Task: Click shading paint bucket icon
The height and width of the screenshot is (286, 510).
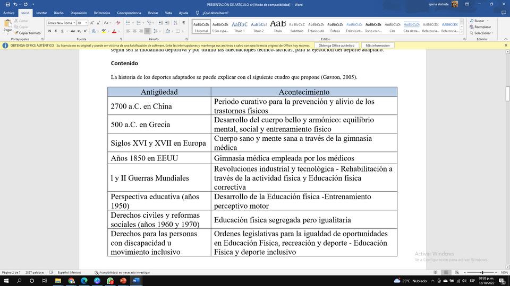Action: 167,31
